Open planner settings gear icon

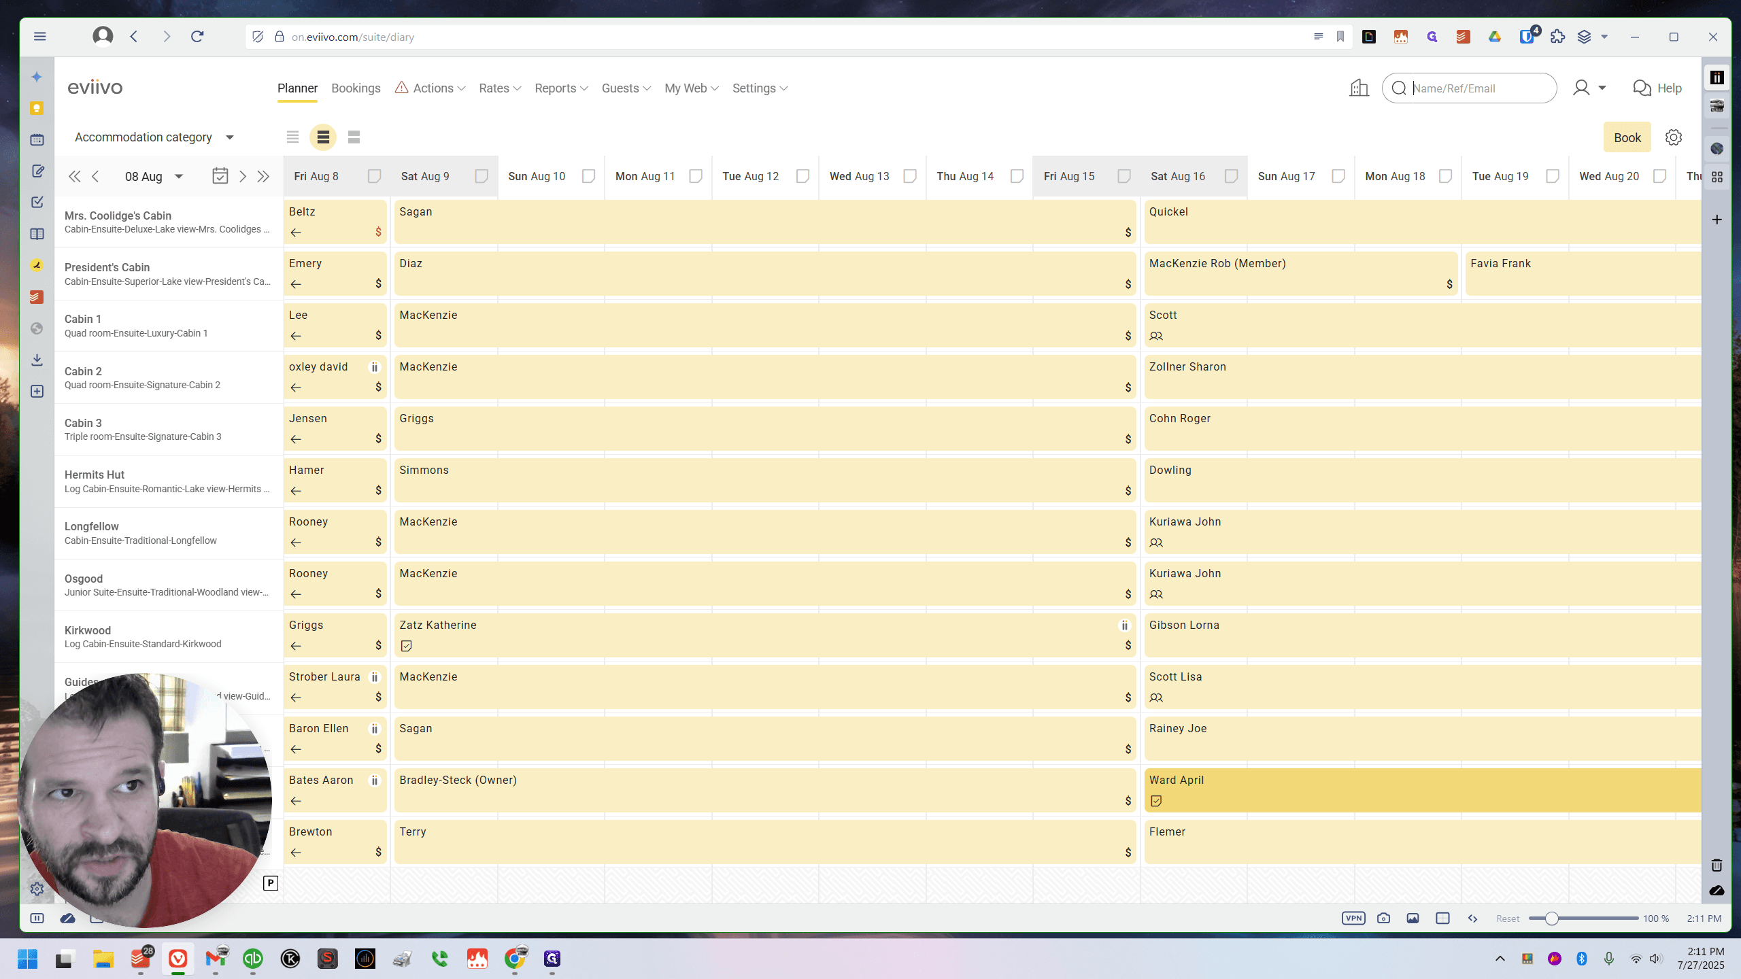1673,137
